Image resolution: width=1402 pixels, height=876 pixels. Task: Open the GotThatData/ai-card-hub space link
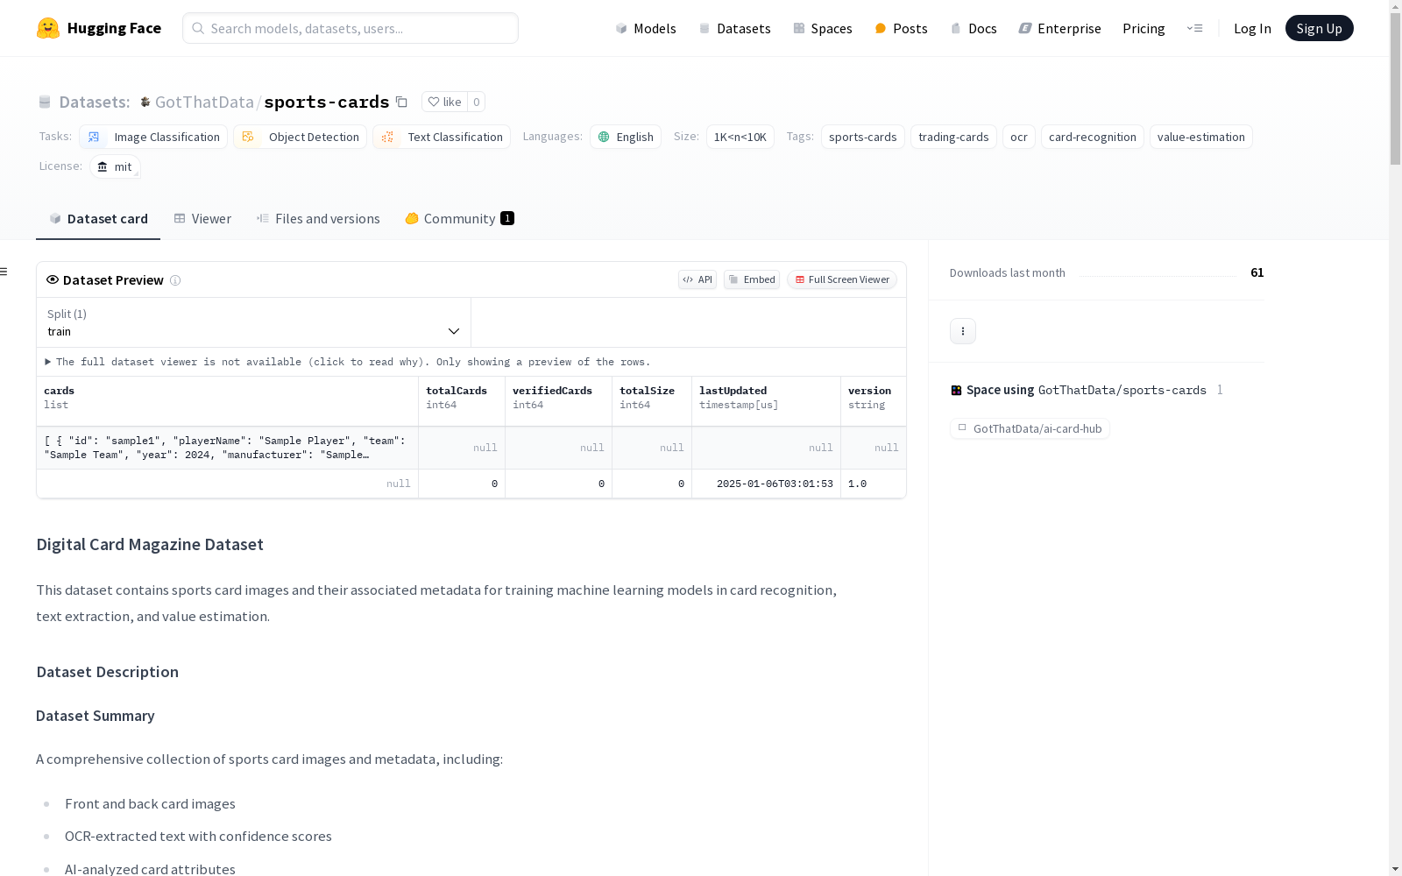(x=1030, y=428)
